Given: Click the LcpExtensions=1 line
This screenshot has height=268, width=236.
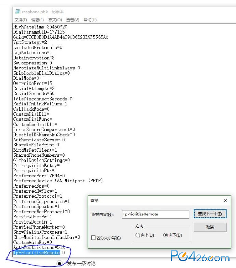Looking at the screenshot, I should coord(32,53).
